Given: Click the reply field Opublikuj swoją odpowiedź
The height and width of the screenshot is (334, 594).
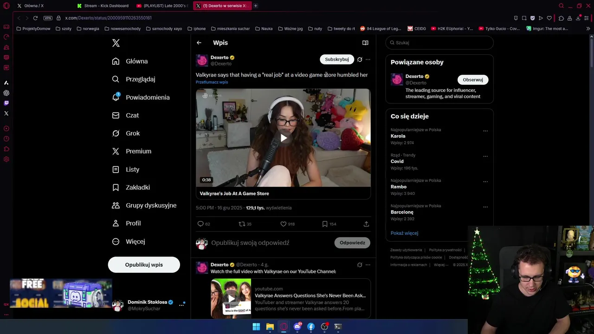Looking at the screenshot, I should [250, 243].
